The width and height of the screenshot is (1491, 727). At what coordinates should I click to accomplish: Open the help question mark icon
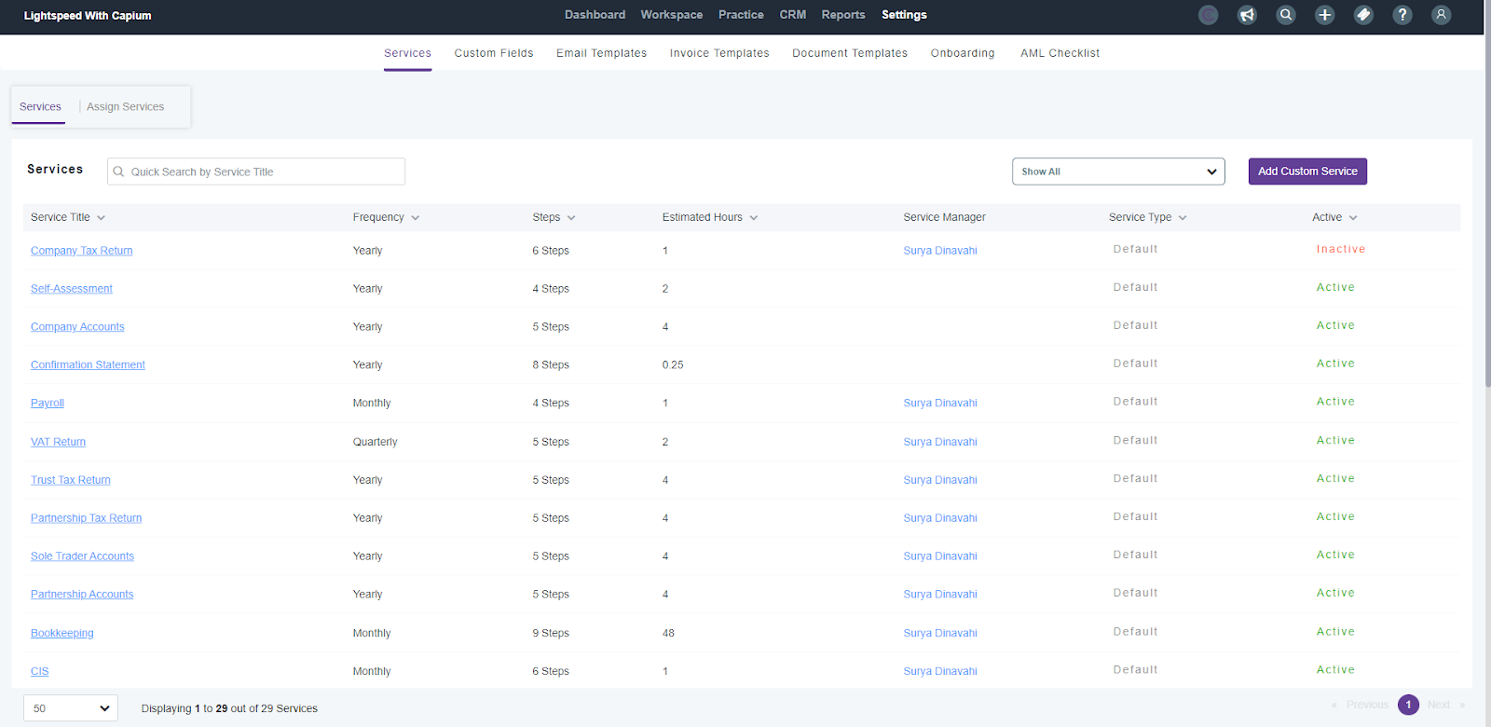1402,15
